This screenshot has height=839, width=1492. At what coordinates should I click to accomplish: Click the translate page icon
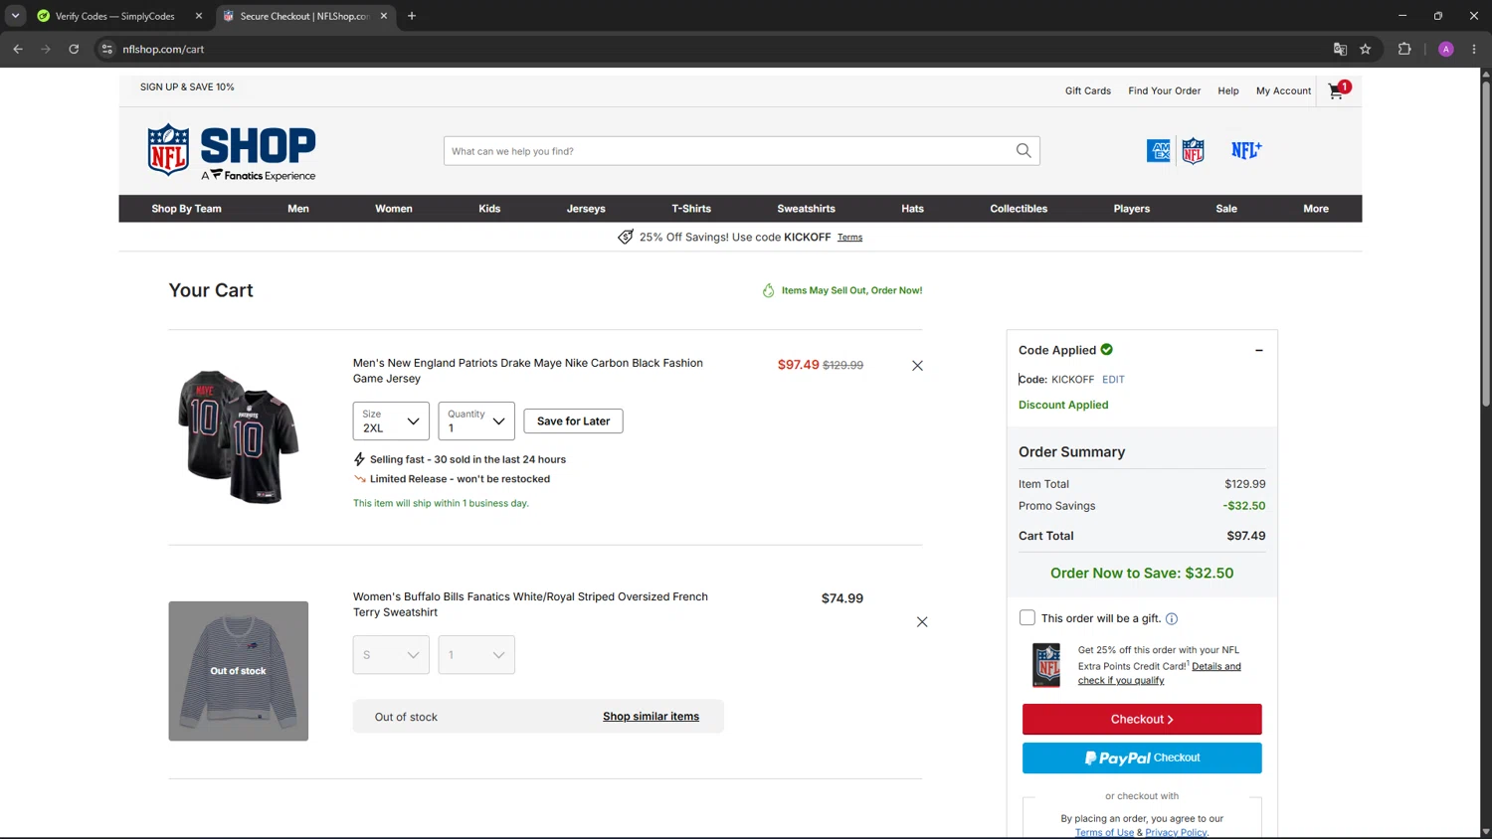click(1340, 49)
